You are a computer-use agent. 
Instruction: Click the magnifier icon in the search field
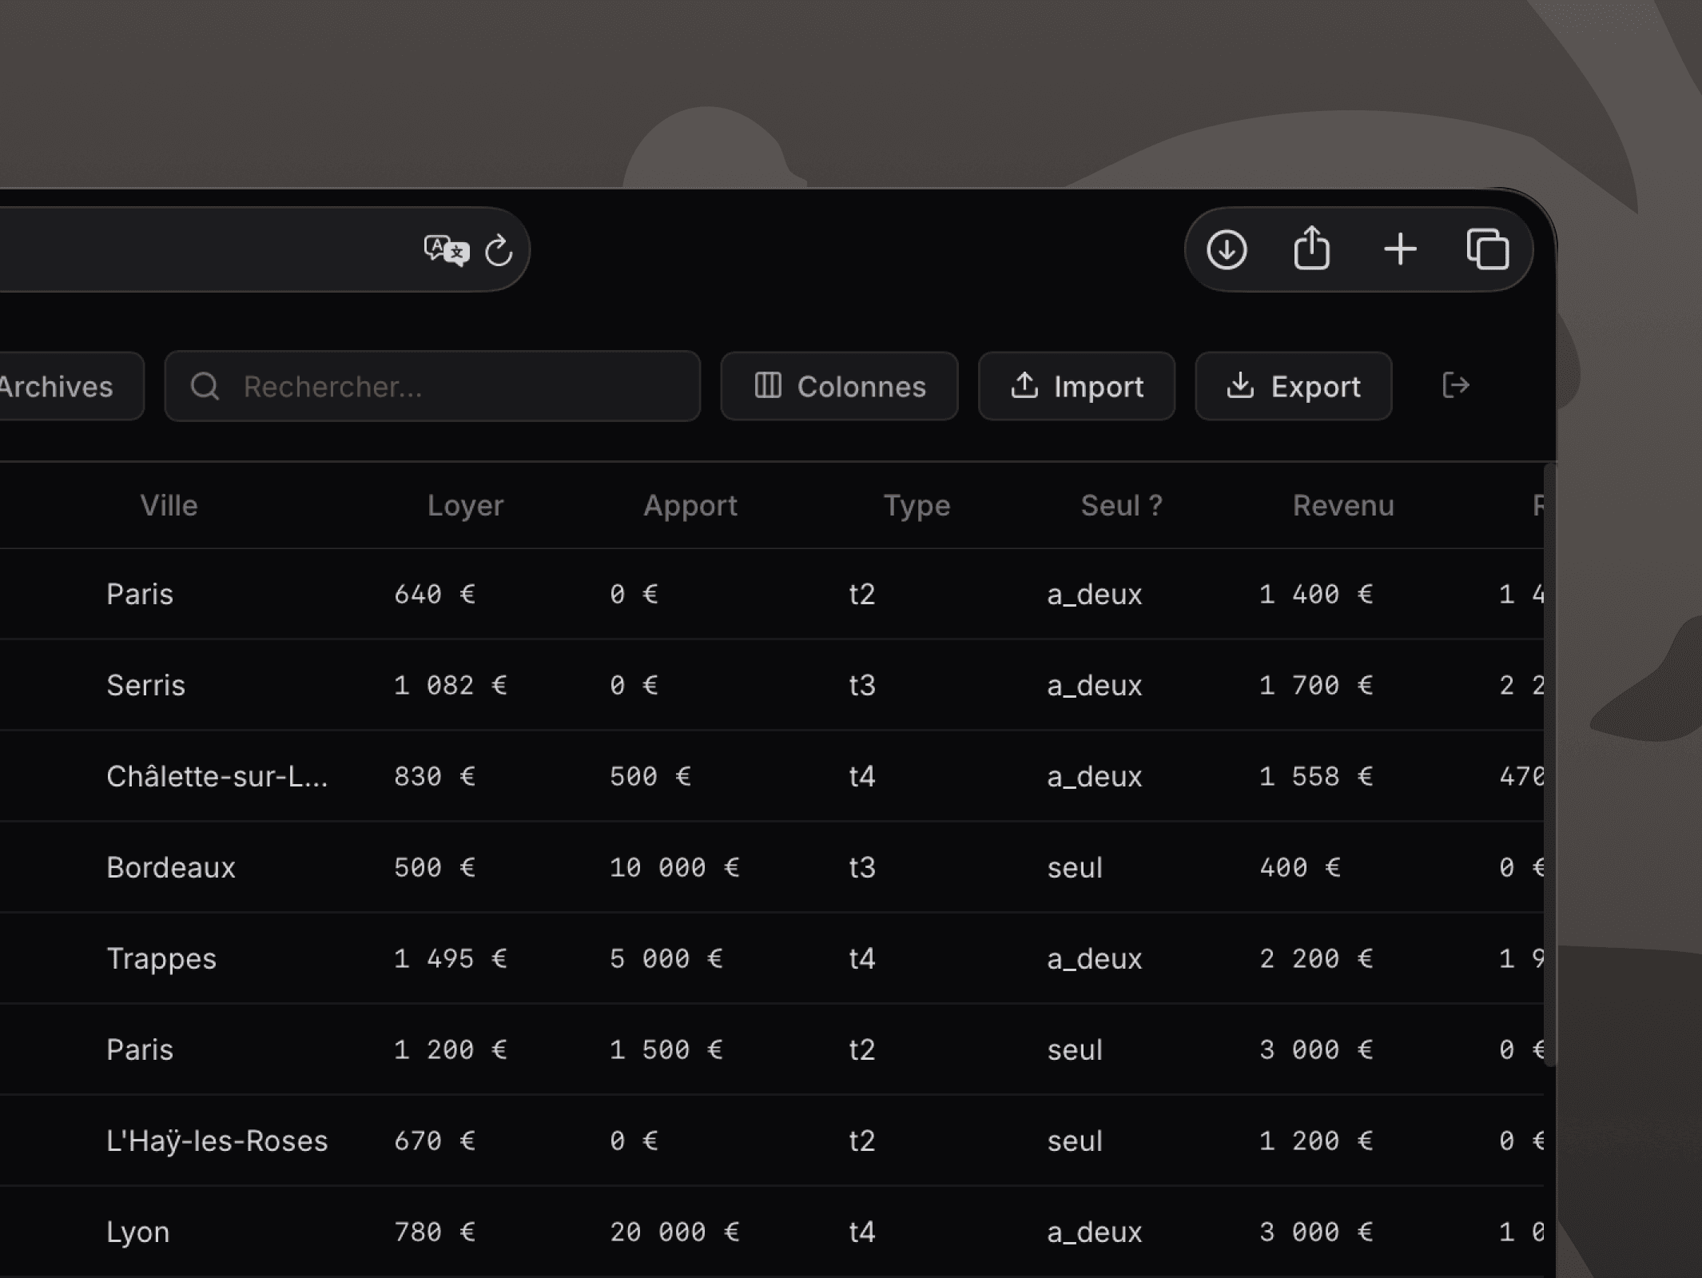click(205, 386)
